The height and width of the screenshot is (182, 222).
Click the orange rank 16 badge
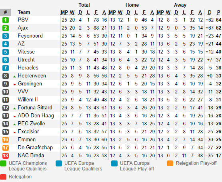6,140
